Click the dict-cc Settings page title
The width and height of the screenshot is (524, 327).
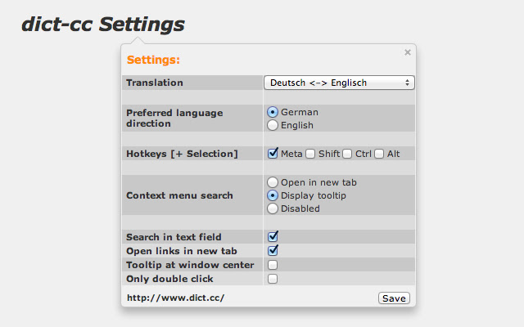coord(103,25)
